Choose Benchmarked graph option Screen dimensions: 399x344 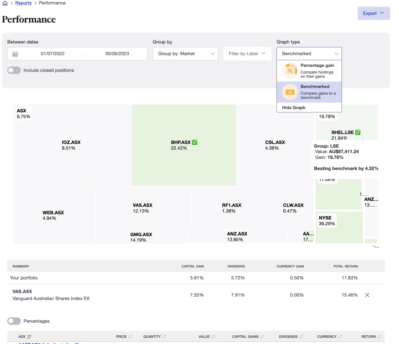pos(309,92)
